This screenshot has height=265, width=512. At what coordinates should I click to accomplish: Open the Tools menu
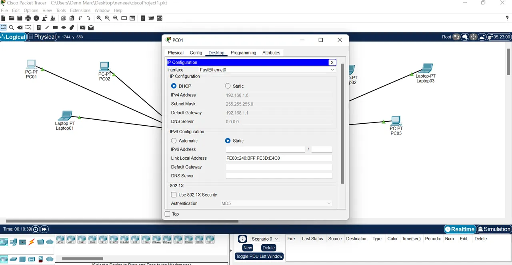point(61,10)
